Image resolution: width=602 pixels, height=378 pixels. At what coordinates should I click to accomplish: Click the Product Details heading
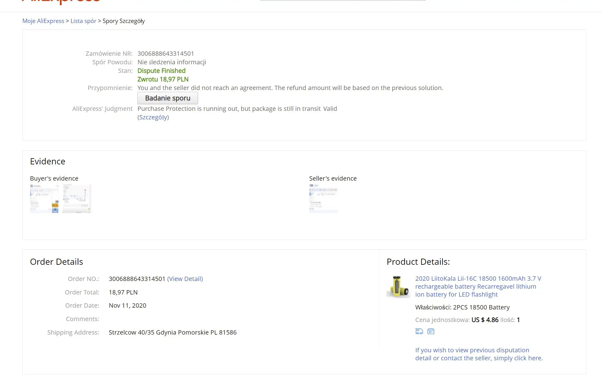coord(418,262)
